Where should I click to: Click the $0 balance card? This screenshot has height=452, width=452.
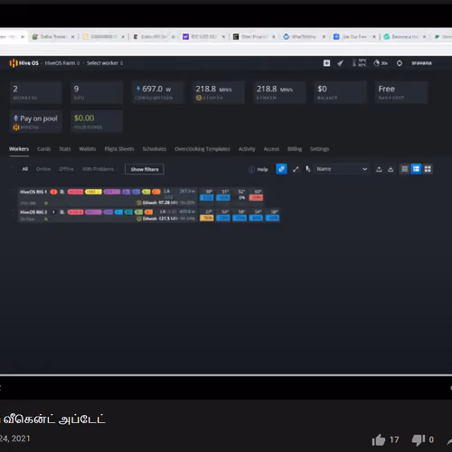(x=340, y=92)
